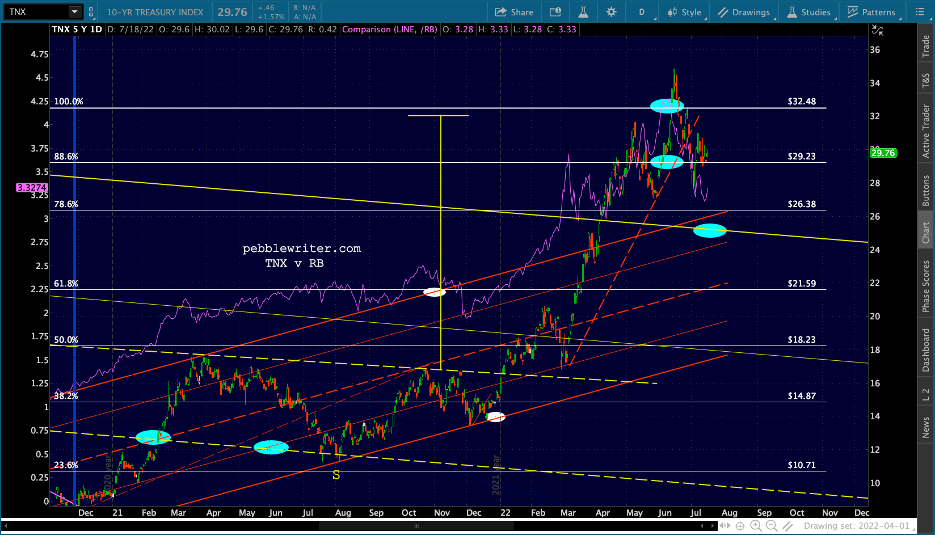Screen dimensions: 935x535
Task: Expand the Patterns dropdown
Action: click(x=871, y=12)
